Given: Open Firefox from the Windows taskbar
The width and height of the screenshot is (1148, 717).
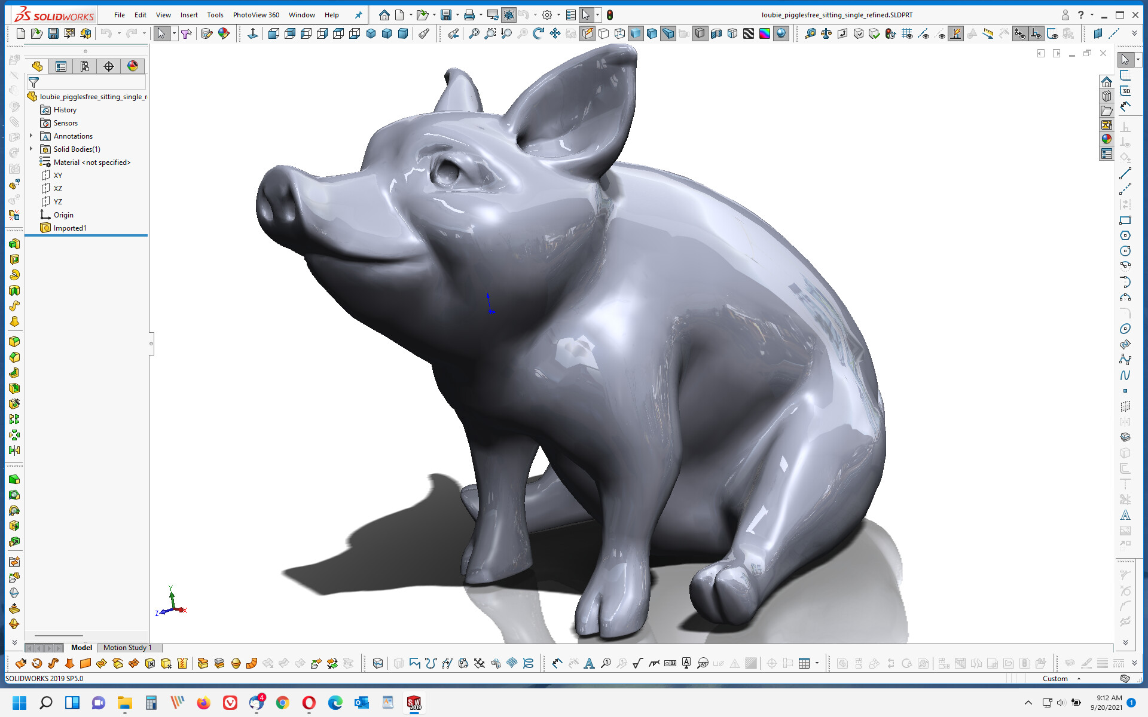Looking at the screenshot, I should tap(203, 703).
